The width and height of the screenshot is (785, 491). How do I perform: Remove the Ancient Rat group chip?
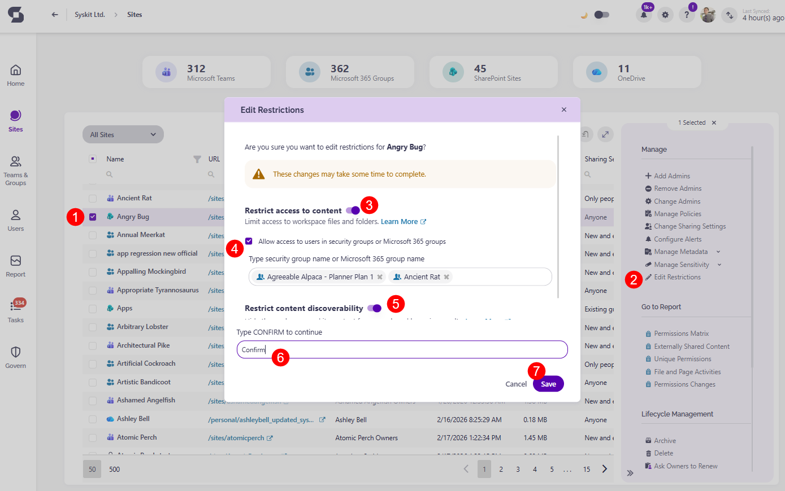tap(446, 277)
